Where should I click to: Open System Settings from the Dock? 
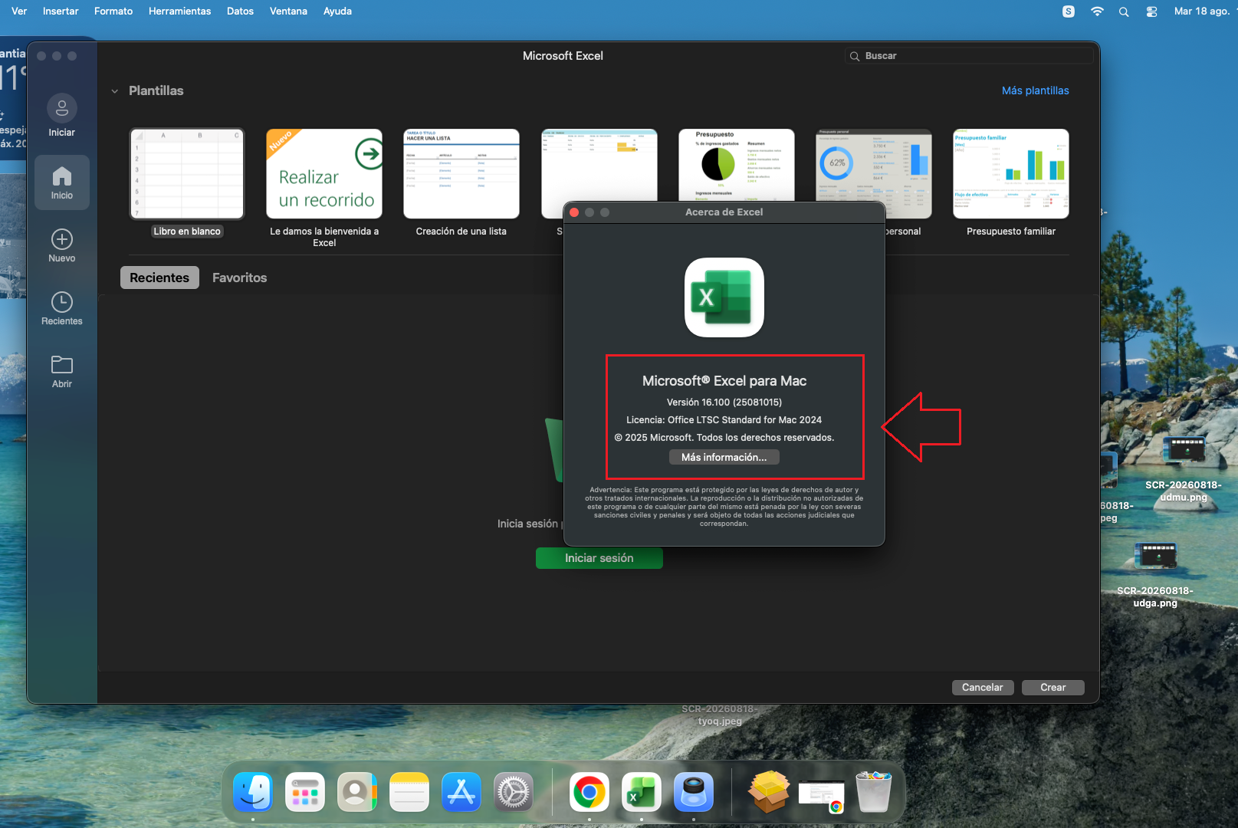[x=514, y=792]
